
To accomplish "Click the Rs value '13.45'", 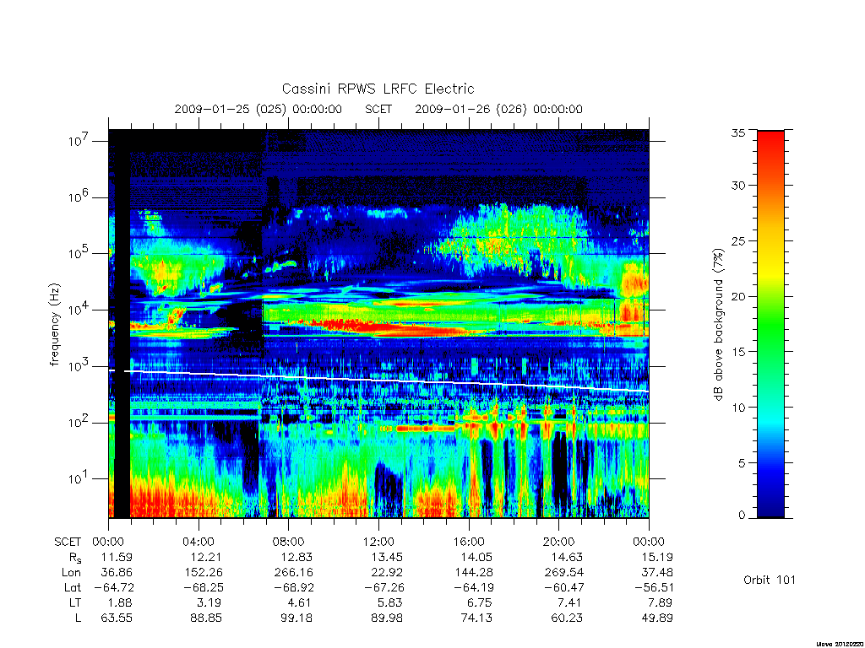I will 386,557.
